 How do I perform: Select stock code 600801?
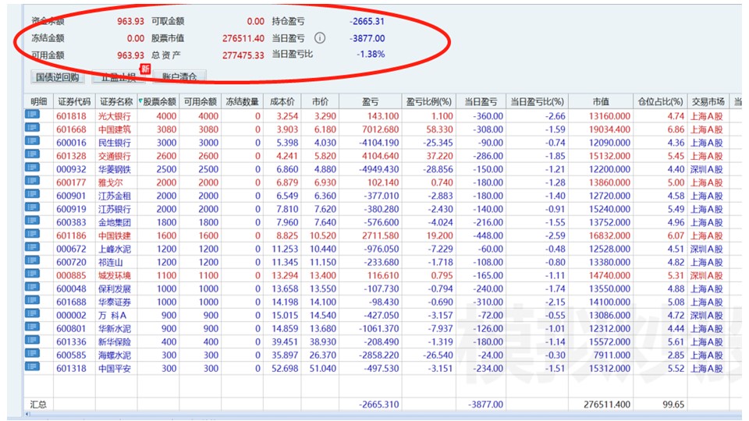pyautogui.click(x=71, y=329)
